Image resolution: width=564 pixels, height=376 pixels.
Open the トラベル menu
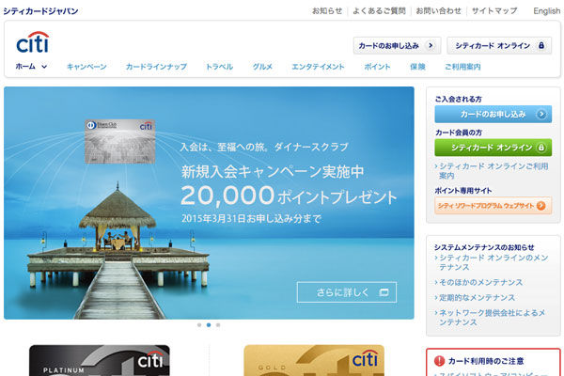pyautogui.click(x=219, y=67)
